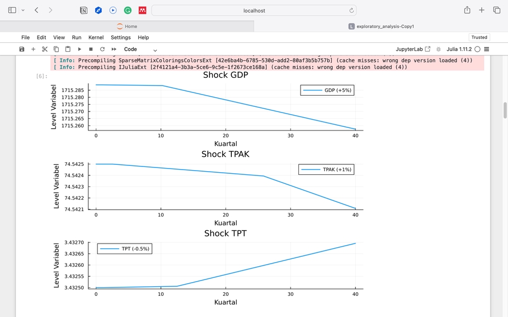Select the Julia 1.11.2 kernel button
Image resolution: width=508 pixels, height=317 pixels.
459,49
